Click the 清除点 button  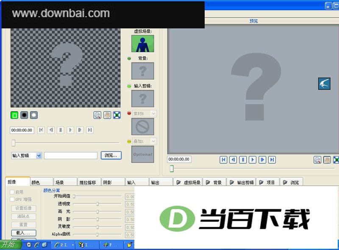coord(24,217)
